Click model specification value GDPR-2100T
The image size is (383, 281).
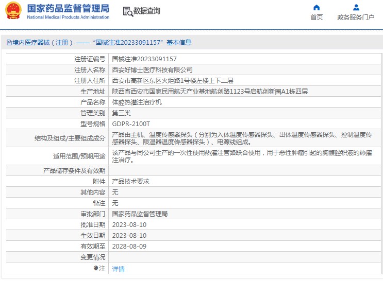131,124
